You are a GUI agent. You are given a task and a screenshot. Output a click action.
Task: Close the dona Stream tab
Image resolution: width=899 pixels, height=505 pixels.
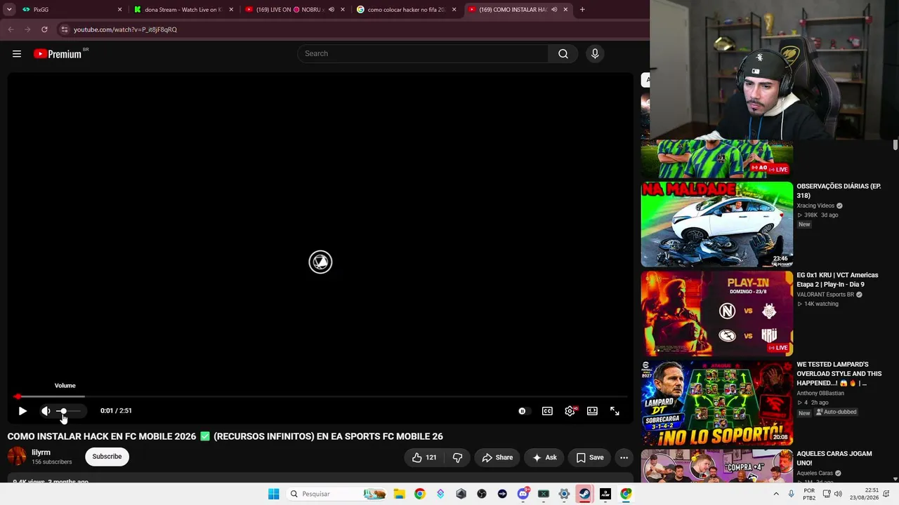click(x=231, y=10)
